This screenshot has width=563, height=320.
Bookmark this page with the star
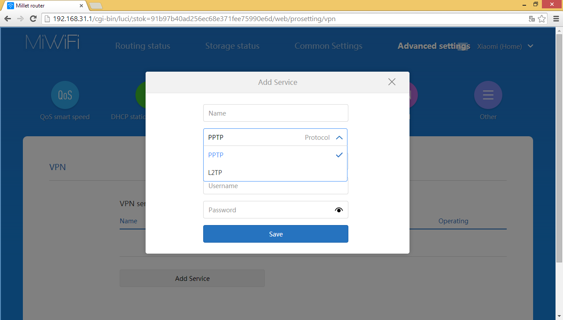(542, 18)
